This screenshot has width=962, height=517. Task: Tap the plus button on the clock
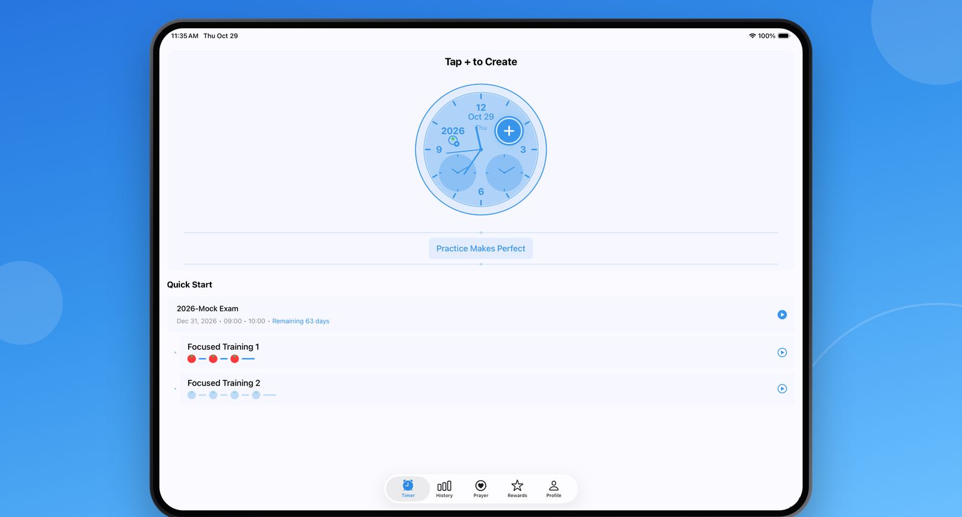coord(509,131)
